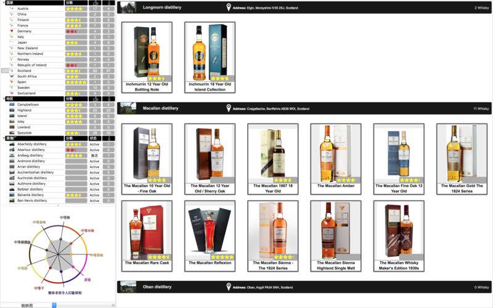Open The Macallan Sienna Highland Single Malt

click(336, 236)
